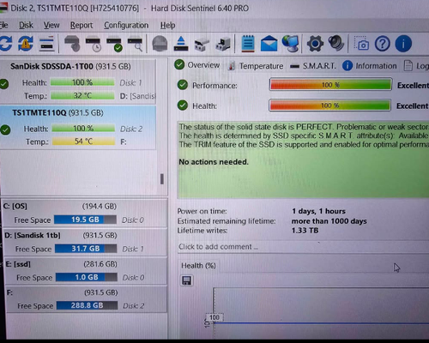429x343 pixels.
Task: Open settings via the gear icon
Action: click(315, 44)
